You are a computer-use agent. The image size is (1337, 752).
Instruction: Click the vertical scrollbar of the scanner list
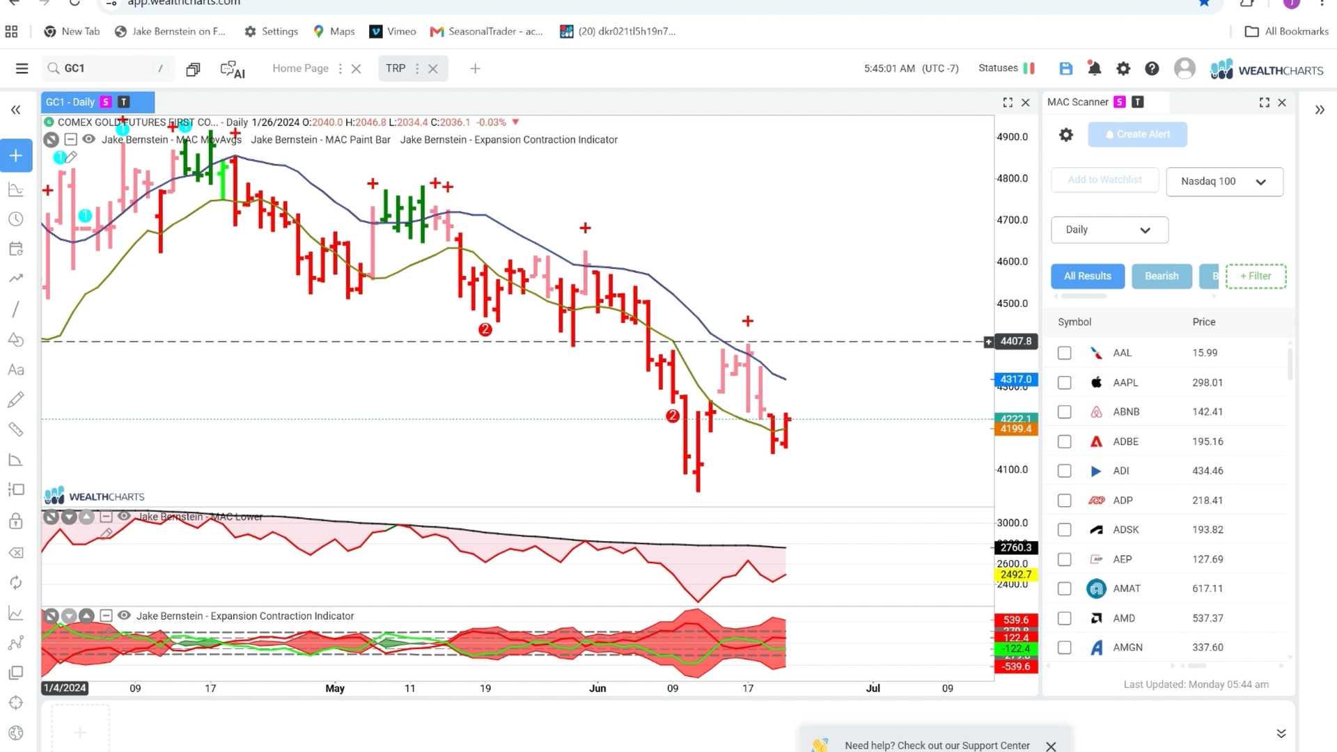pyautogui.click(x=1290, y=363)
